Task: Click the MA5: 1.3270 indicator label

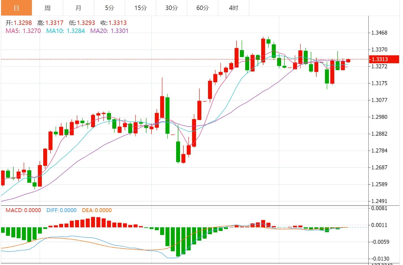Action: pos(23,31)
